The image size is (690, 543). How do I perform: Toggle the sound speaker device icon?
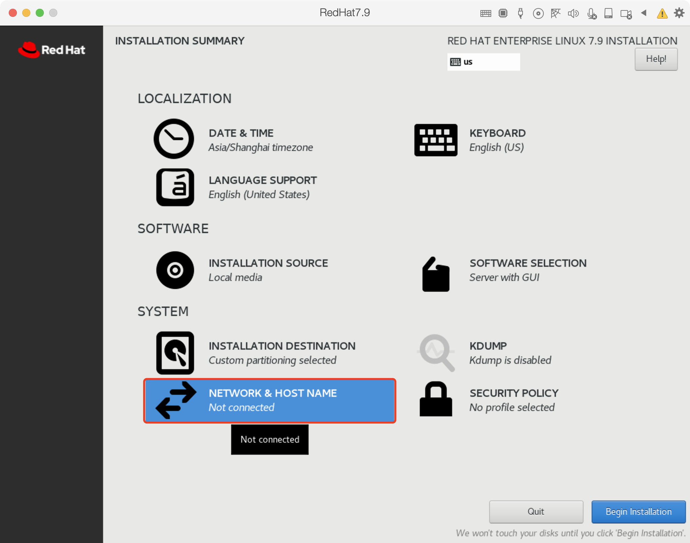573,13
